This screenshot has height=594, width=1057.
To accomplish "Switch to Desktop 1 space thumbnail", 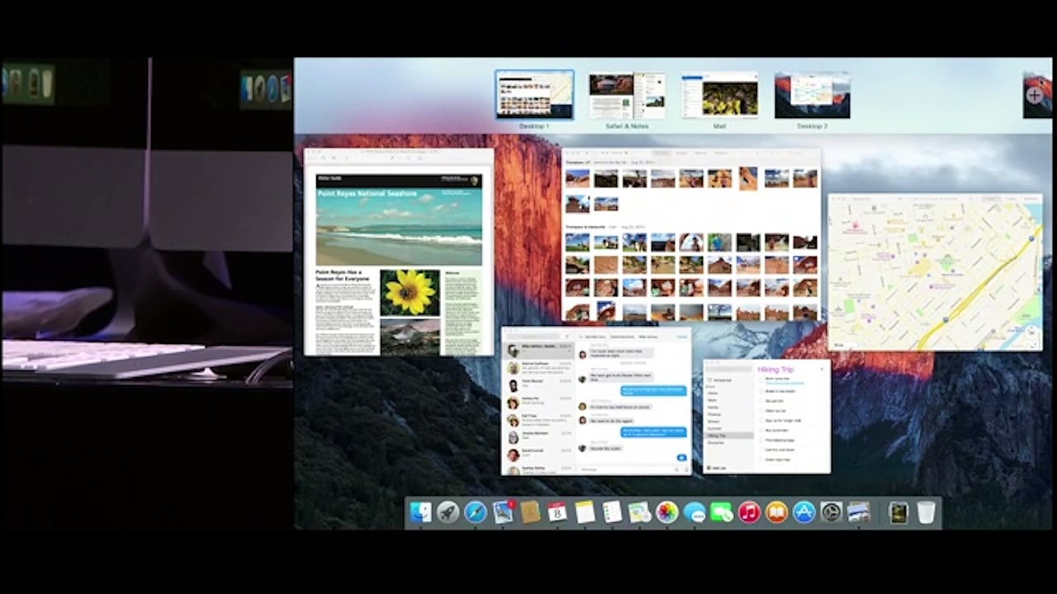I will (x=534, y=95).
